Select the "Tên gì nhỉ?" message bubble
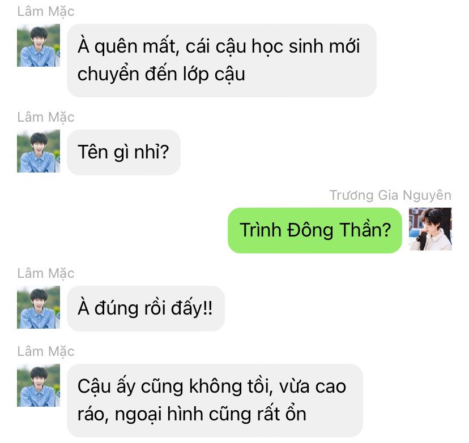The width and height of the screenshot is (469, 443). (123, 152)
